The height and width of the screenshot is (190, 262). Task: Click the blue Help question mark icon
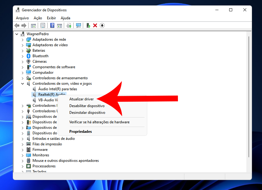click(x=52, y=25)
